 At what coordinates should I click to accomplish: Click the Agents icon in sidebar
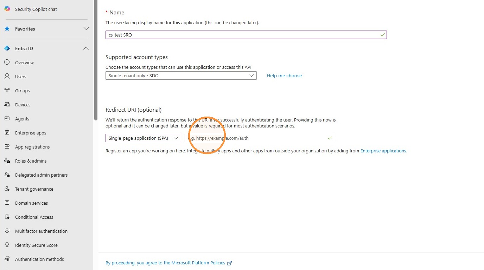(x=7, y=119)
